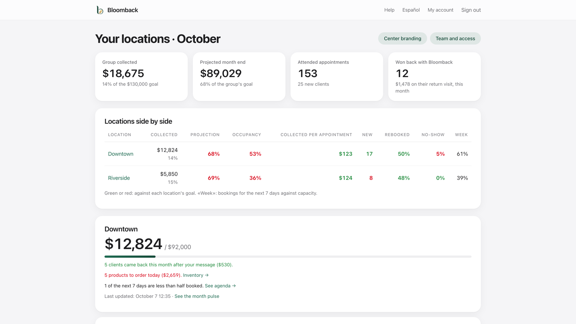The width and height of the screenshot is (576, 324).
Task: Open My account
Action: [x=440, y=10]
